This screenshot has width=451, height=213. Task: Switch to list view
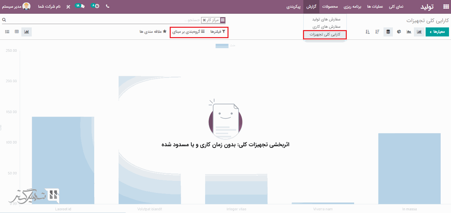click(7, 32)
